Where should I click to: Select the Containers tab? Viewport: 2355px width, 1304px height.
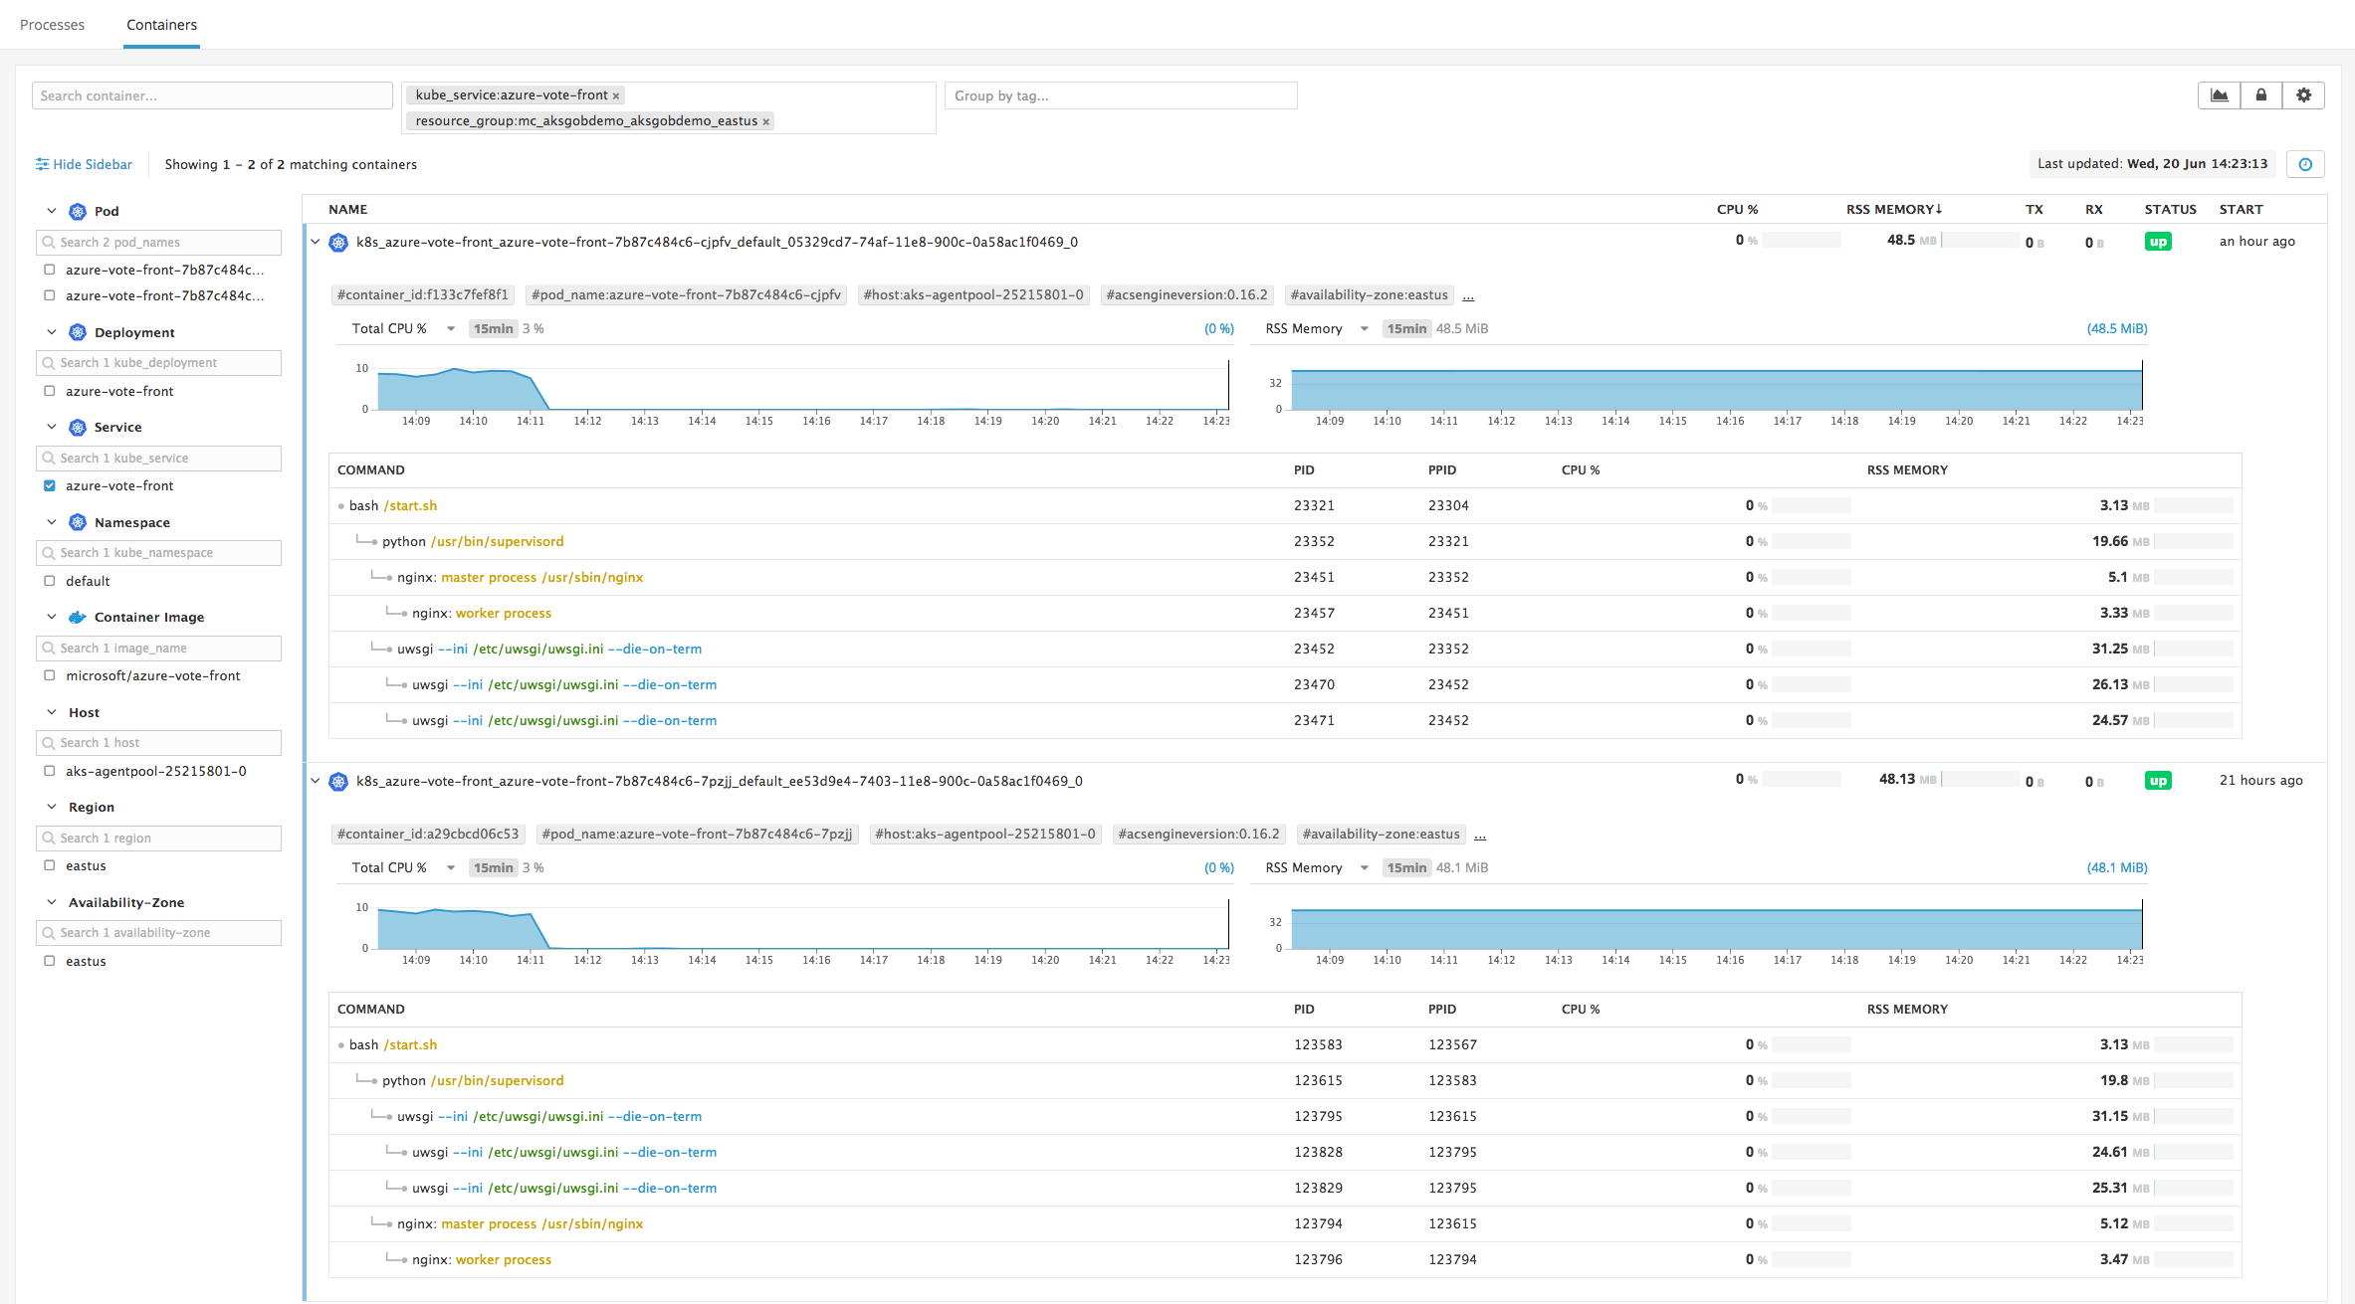point(161,24)
